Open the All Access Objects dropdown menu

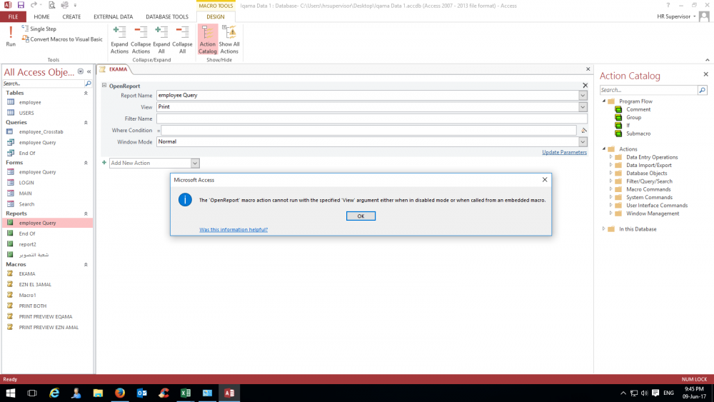click(81, 71)
